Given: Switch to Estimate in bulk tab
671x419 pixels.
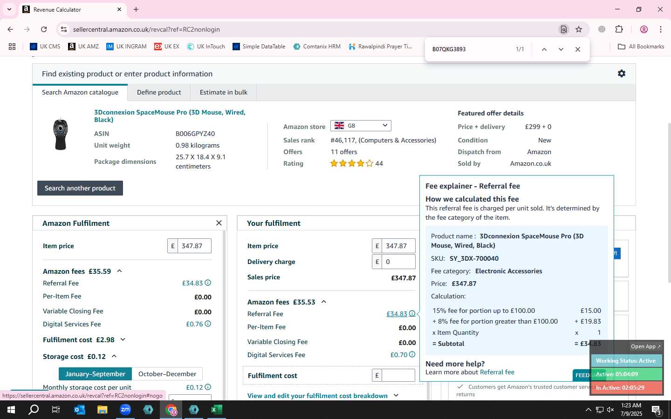Looking at the screenshot, I should 224,92.
